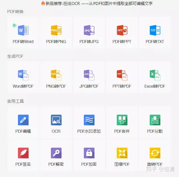Choose the PDF转PPT icon

pyautogui.click(x=122, y=30)
